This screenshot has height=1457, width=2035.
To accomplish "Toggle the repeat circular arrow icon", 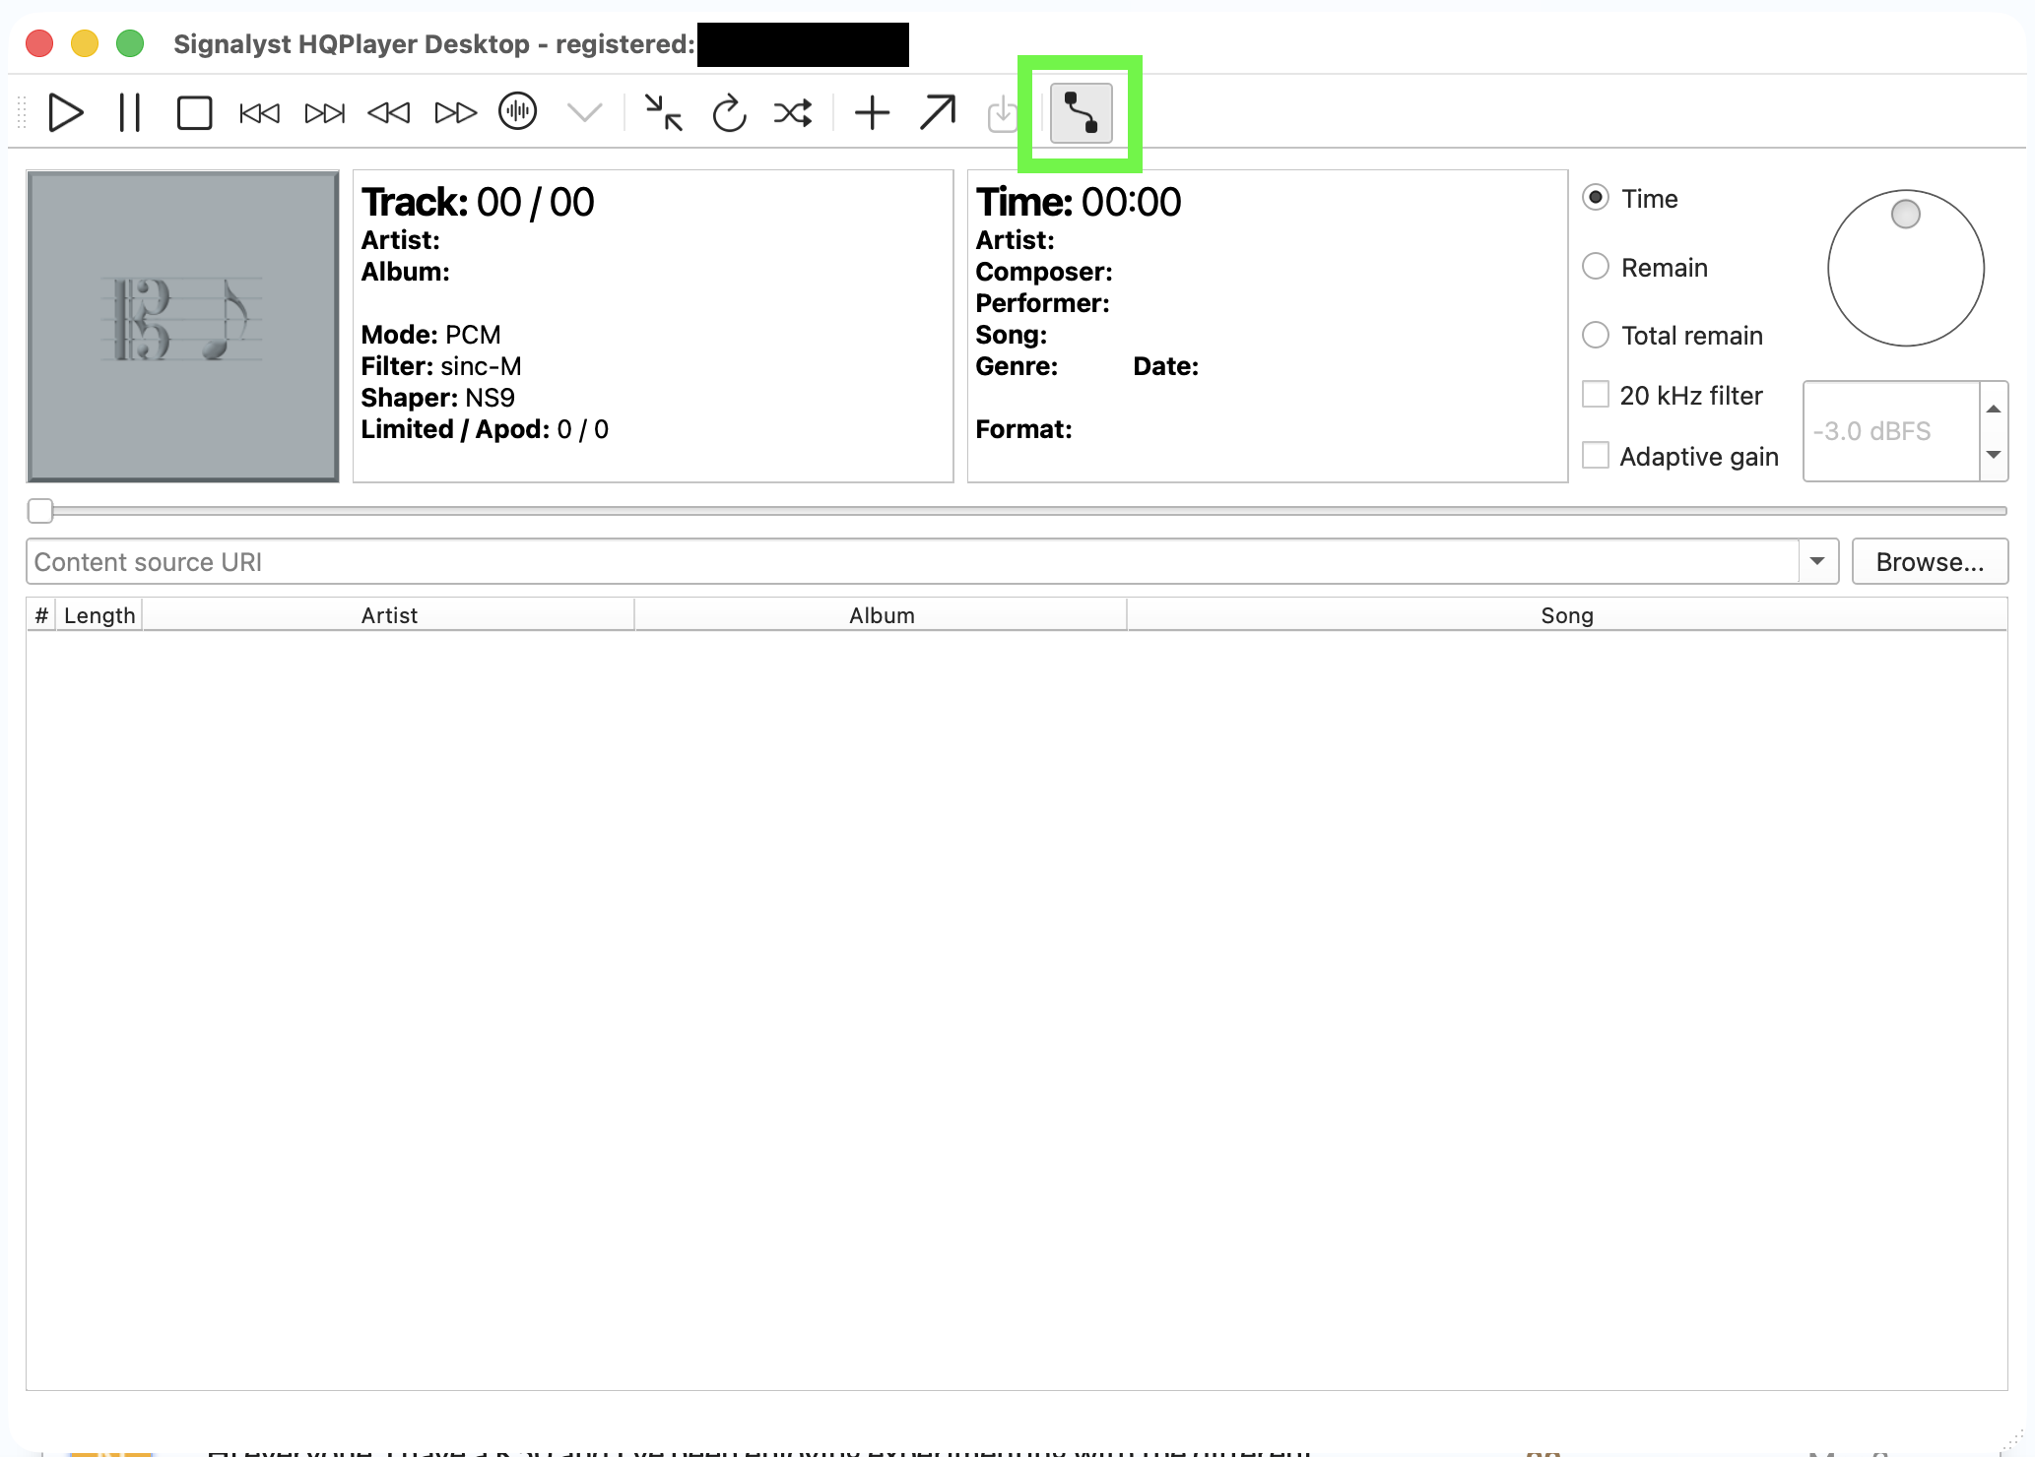I will pyautogui.click(x=729, y=113).
